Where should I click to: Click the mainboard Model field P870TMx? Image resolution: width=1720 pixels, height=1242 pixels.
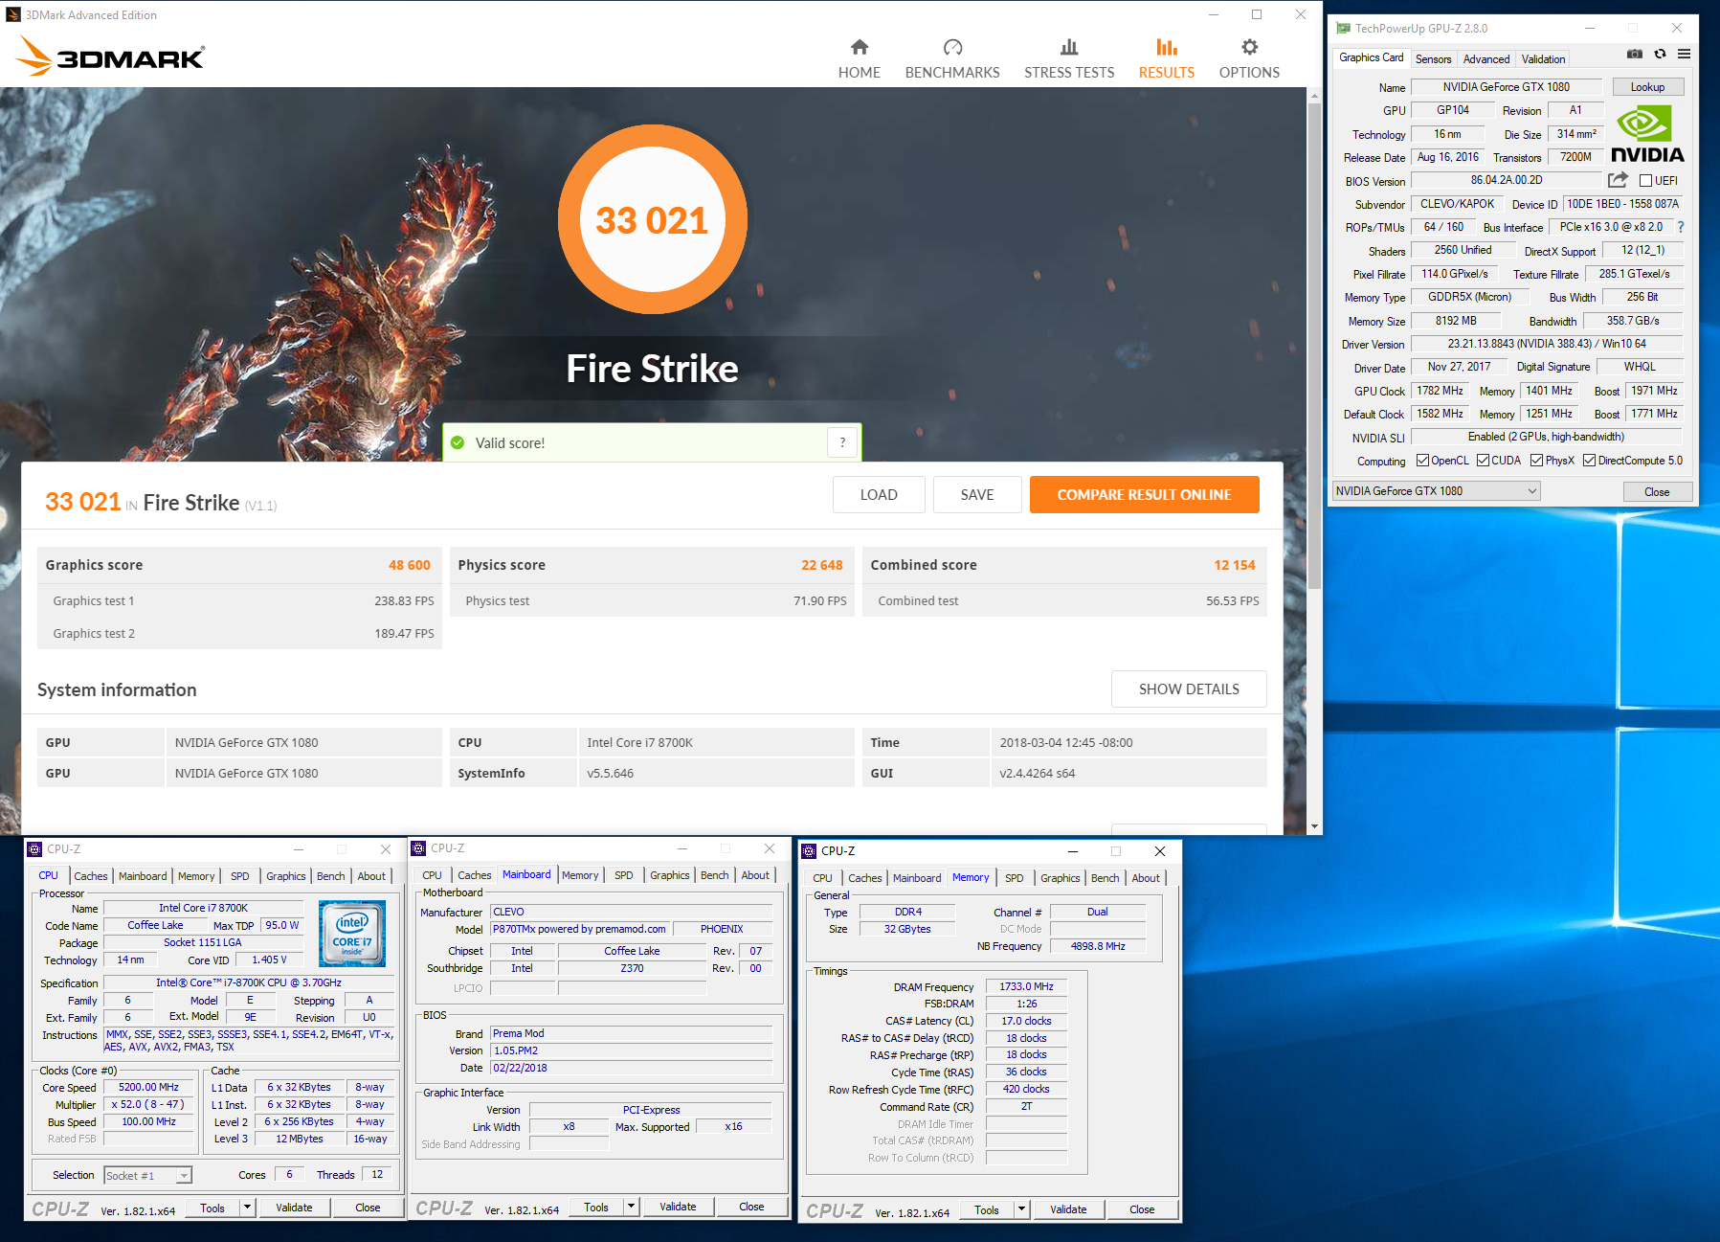click(579, 929)
